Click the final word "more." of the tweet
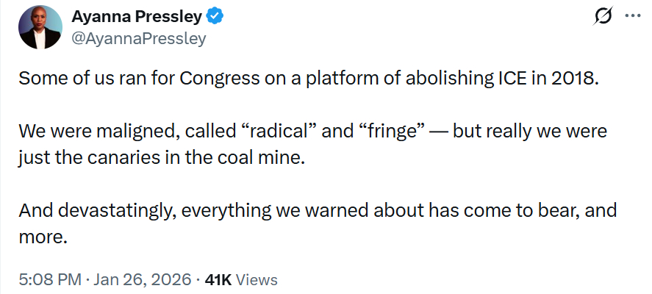Viewport: 652px width, 294px height. click(41, 237)
